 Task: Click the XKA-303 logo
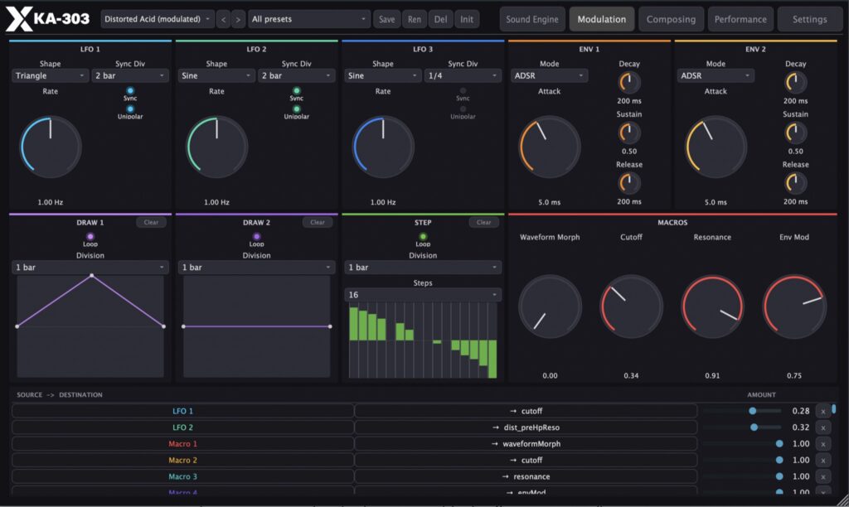tap(47, 19)
